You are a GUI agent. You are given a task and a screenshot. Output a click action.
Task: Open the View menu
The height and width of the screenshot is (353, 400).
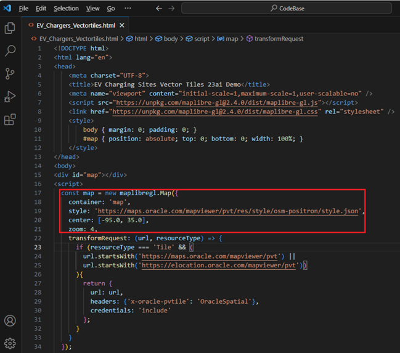92,9
